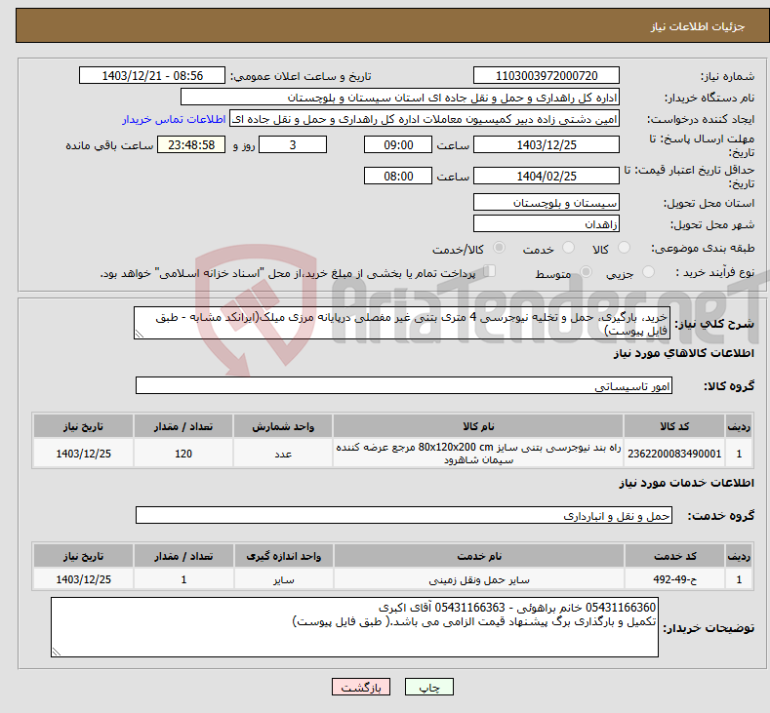Click the service name سایر حمل ونقل زمینی
The image size is (770, 713).
[479, 579]
